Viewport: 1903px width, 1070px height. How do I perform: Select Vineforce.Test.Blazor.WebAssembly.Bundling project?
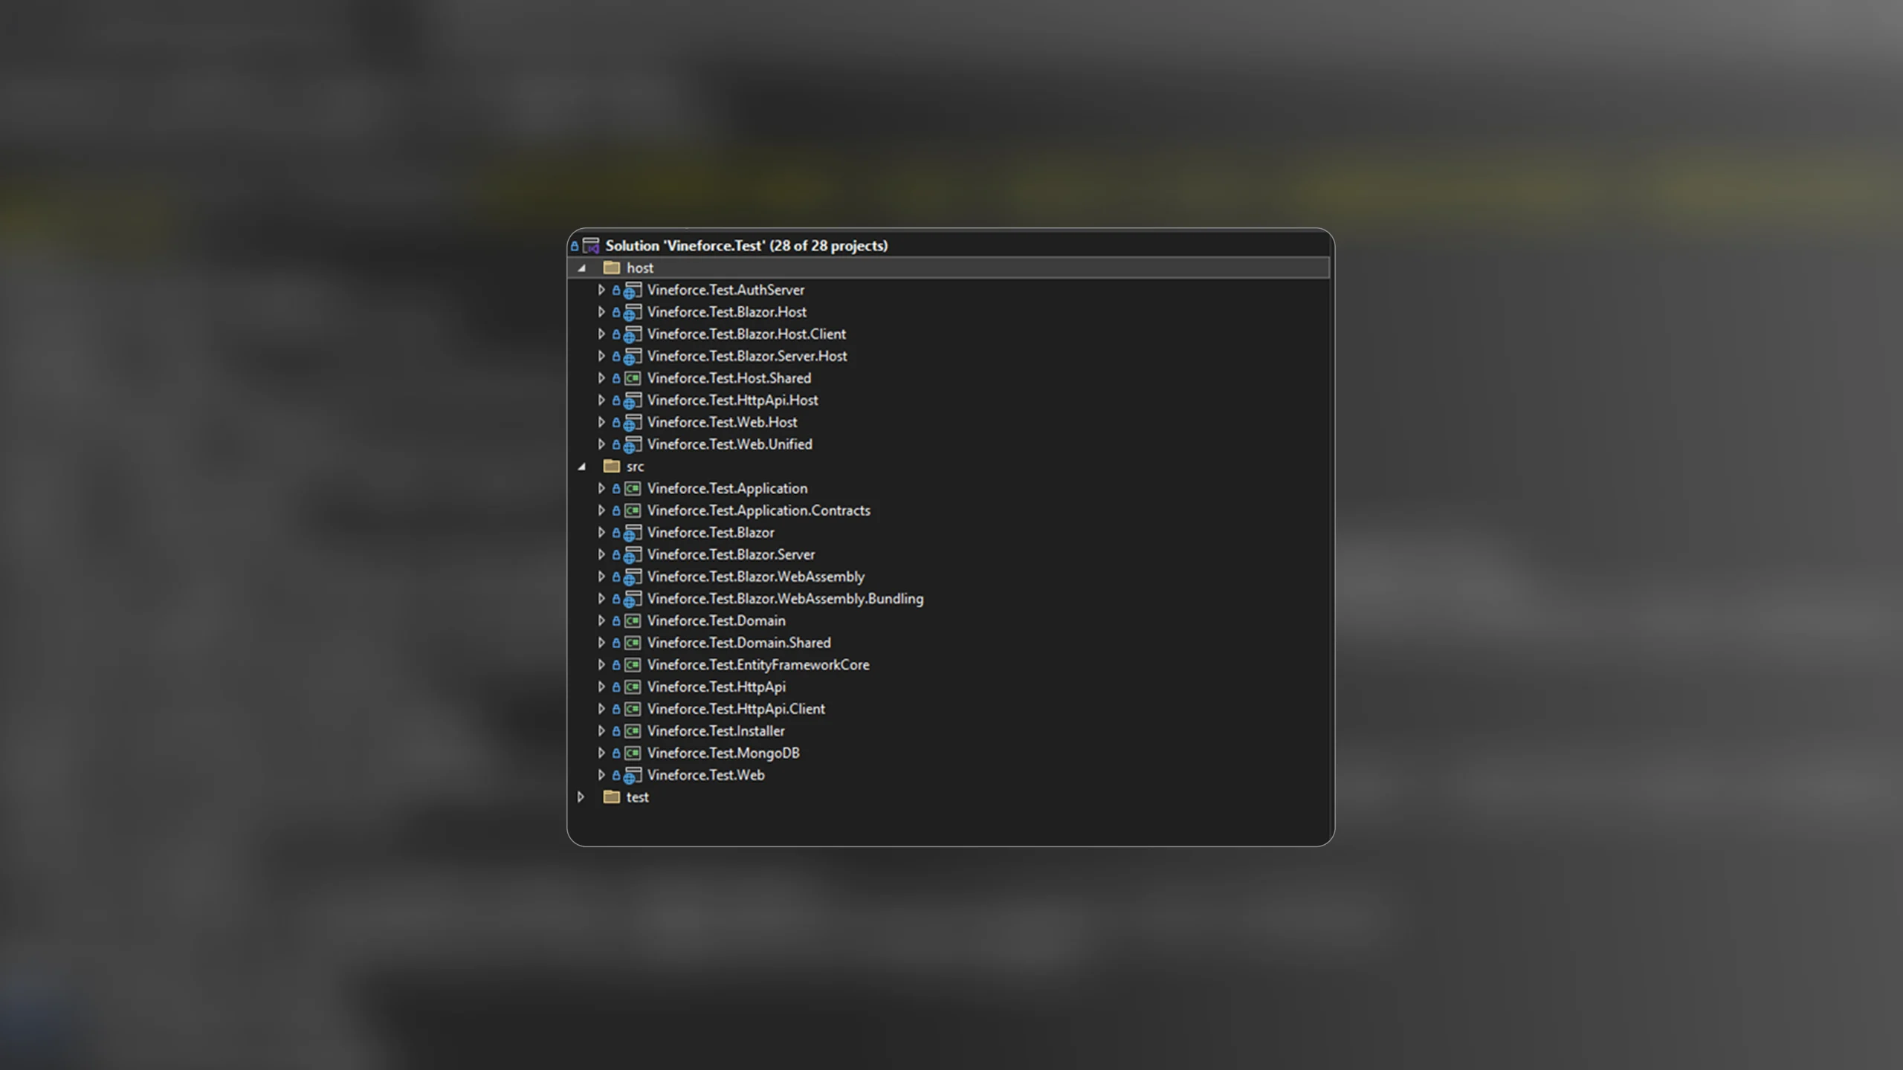pyautogui.click(x=785, y=599)
